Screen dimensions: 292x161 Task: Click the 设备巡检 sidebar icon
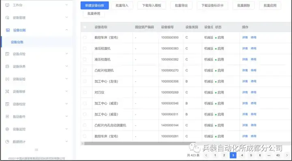pos(7,79)
